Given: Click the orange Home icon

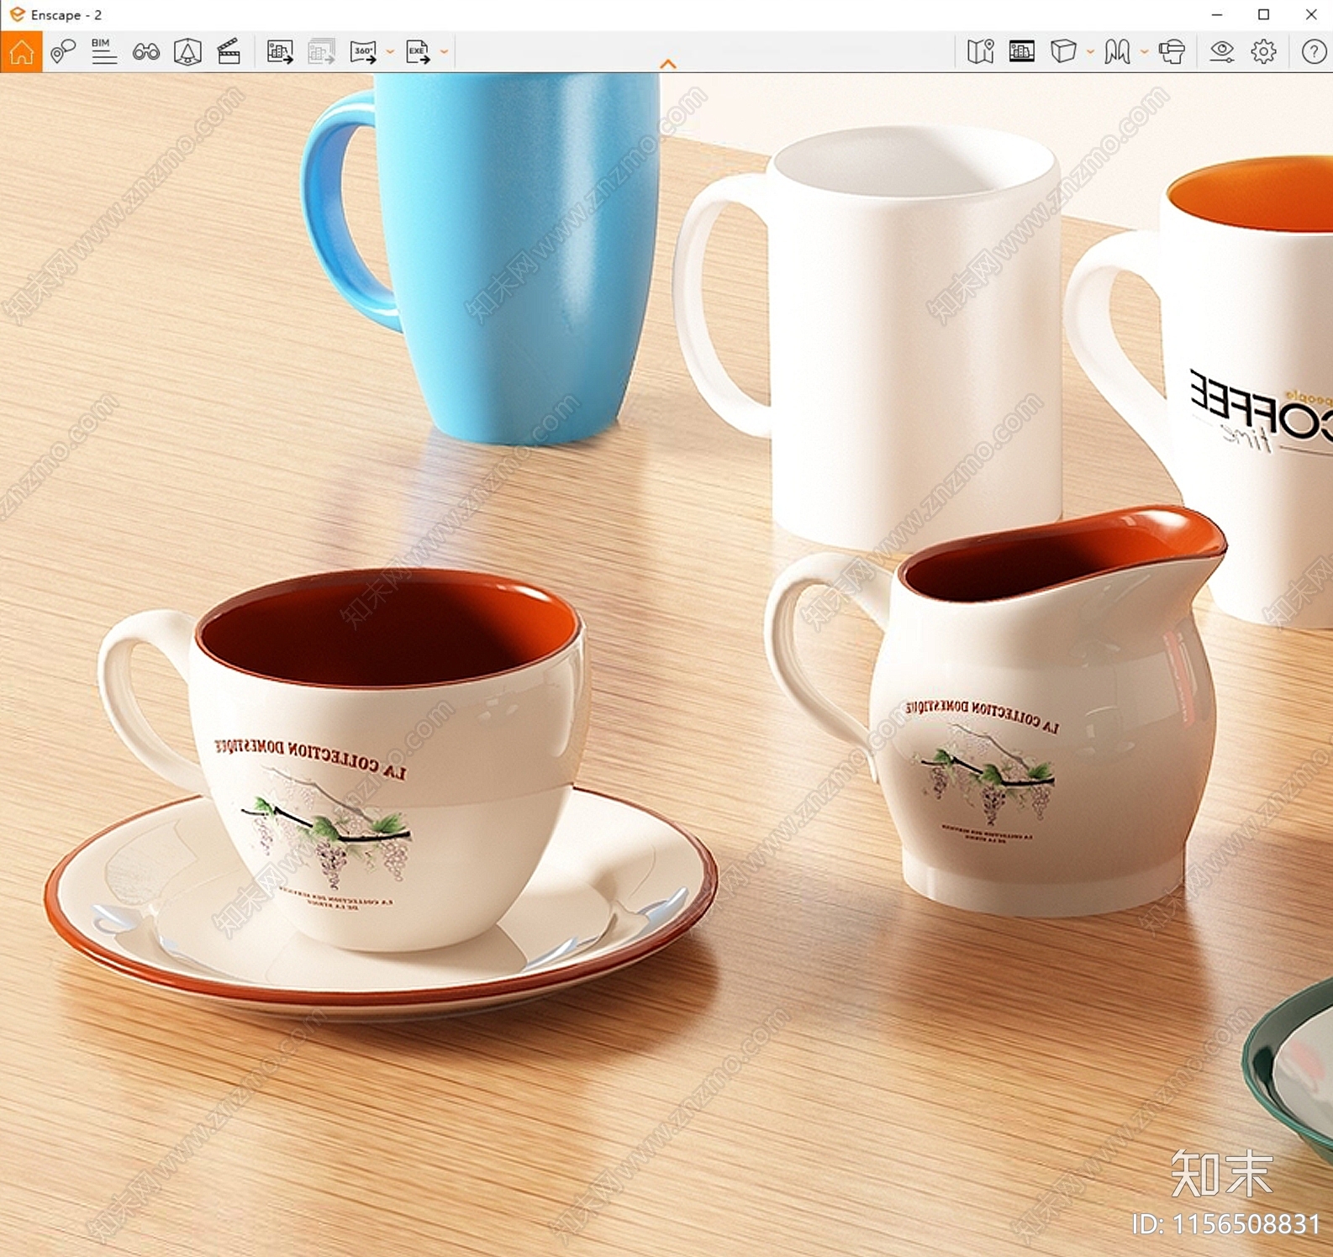Looking at the screenshot, I should click(21, 52).
